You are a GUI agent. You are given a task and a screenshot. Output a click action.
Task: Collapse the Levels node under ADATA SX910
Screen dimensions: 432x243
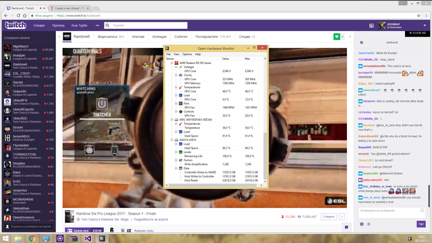pyautogui.click(x=176, y=152)
